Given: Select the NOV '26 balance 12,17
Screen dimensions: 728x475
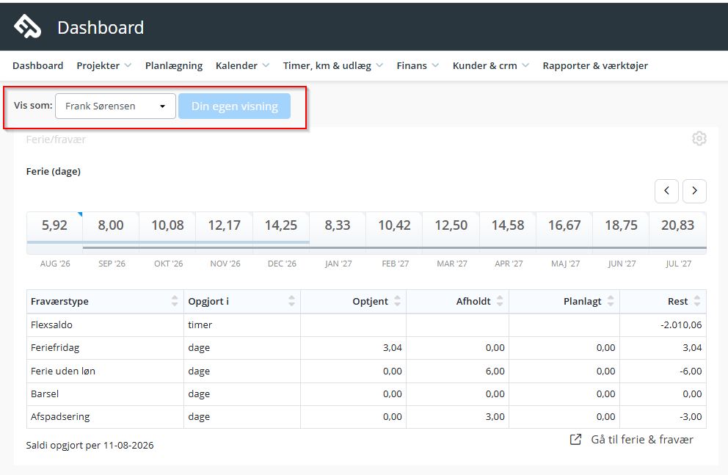Looking at the screenshot, I should 225,225.
